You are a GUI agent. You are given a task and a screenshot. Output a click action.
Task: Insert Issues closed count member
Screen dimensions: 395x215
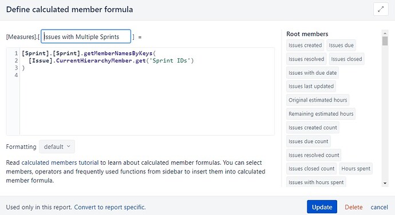311,169
